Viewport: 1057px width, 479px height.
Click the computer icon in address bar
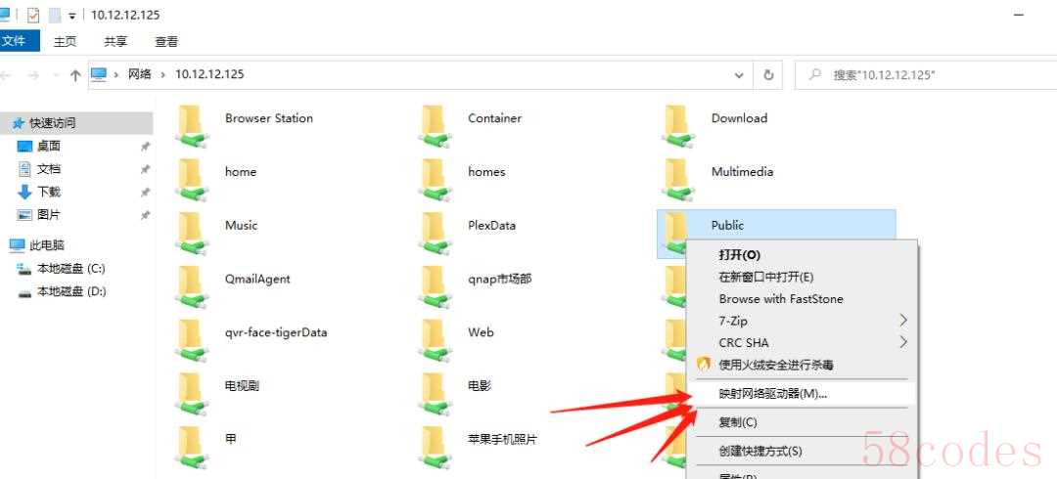coord(99,74)
